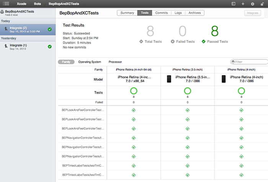Click Xcode in the breadcrumb bar
The image size is (268, 182).
click(21, 4)
